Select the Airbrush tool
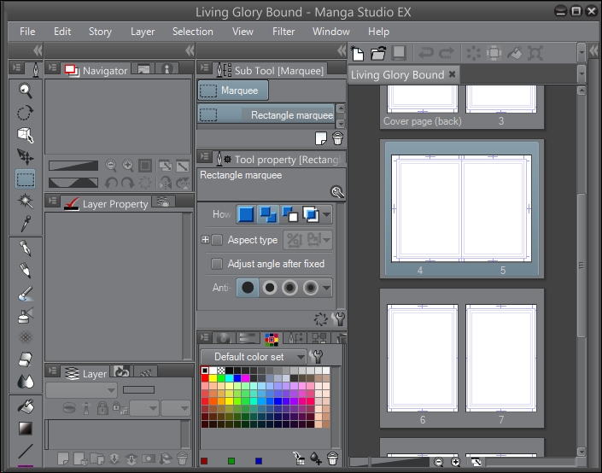 (x=26, y=316)
